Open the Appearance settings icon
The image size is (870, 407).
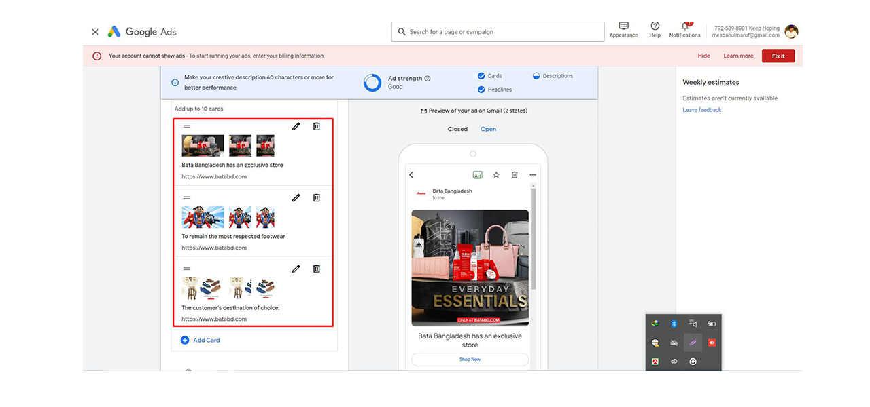pyautogui.click(x=623, y=27)
